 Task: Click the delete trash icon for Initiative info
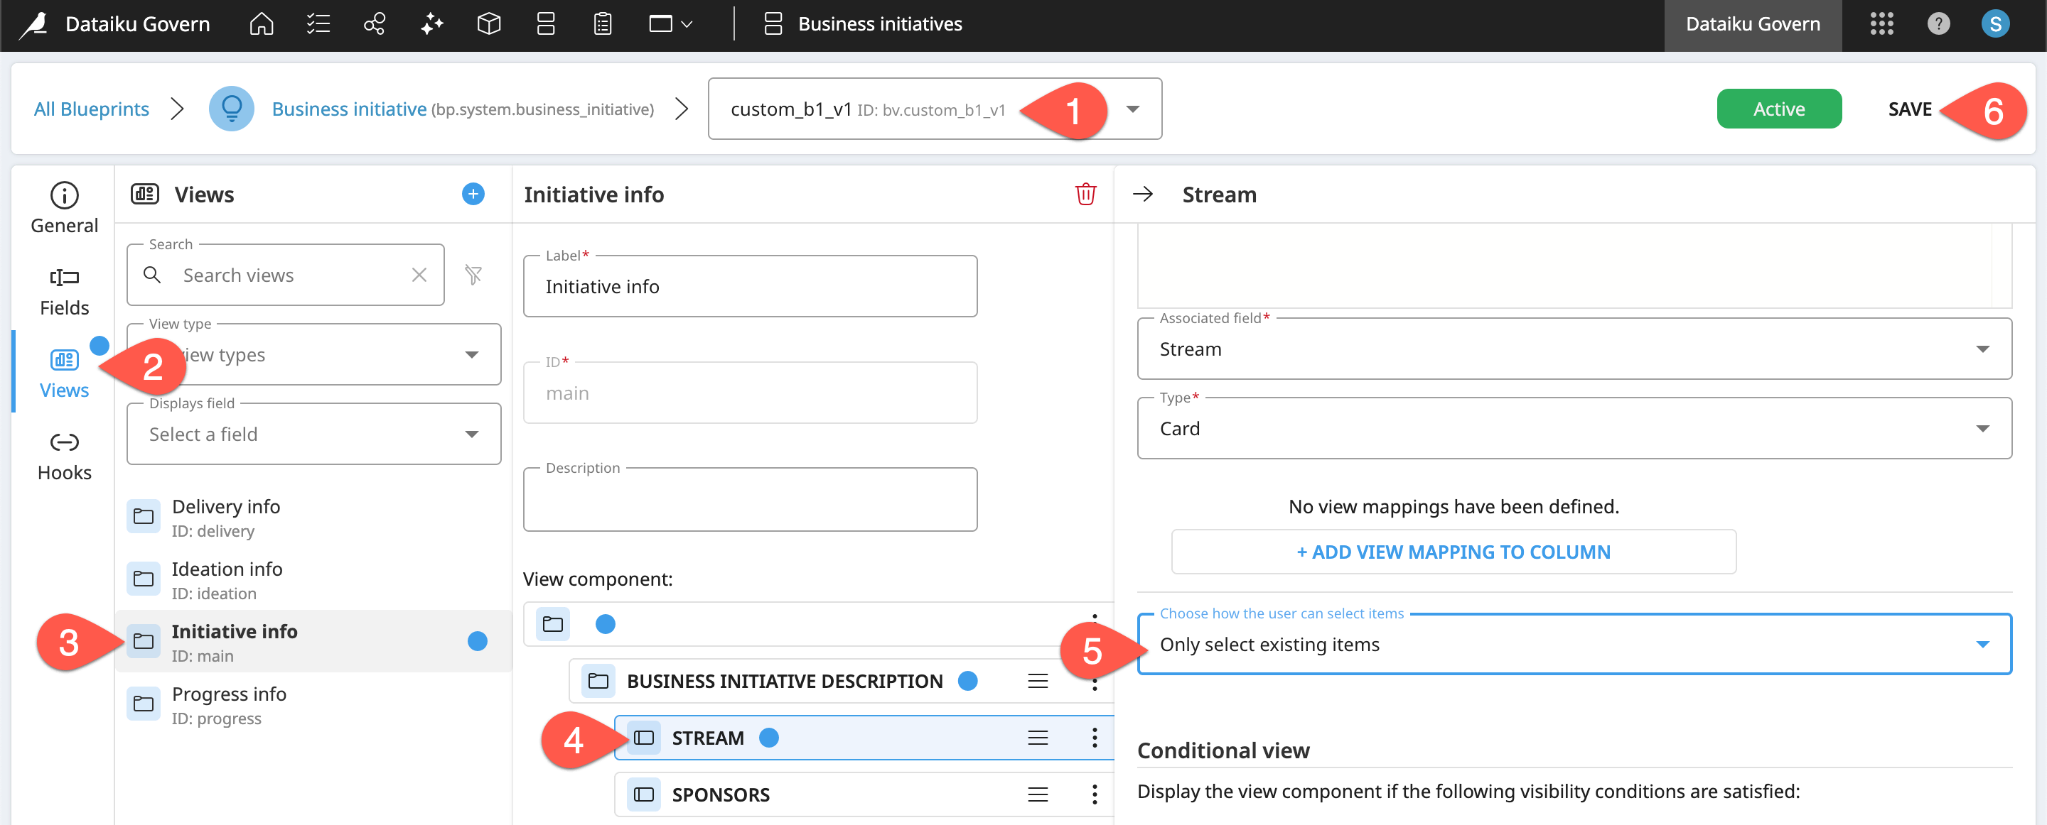(x=1085, y=195)
